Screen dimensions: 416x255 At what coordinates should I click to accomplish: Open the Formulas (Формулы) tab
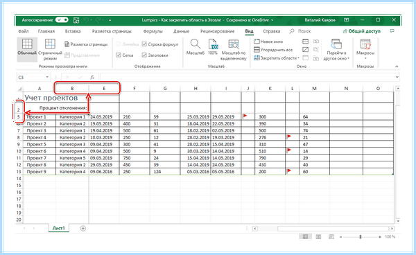pos(153,31)
